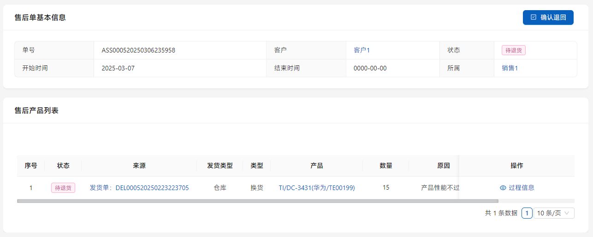Click the 来源 column header

[139, 166]
